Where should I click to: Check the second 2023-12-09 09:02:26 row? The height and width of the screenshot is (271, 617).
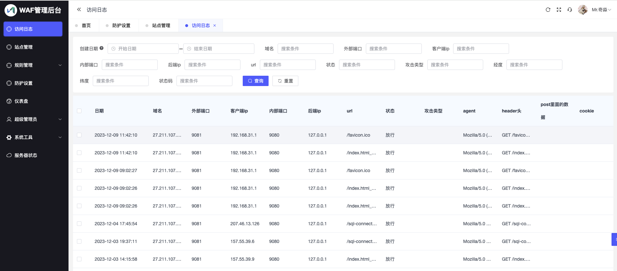point(79,206)
